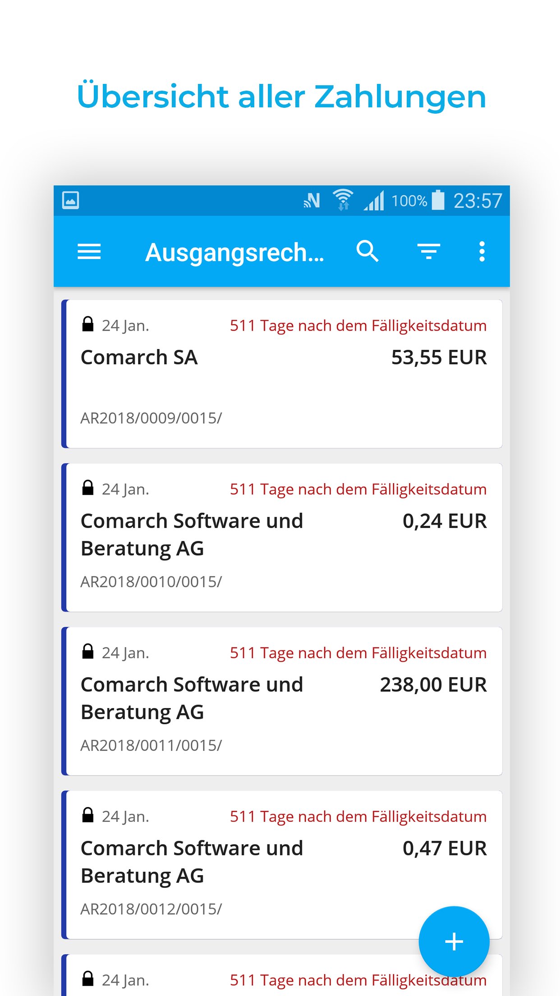
Task: Open invoice AR2018/0012/0015/
Action: (x=151, y=909)
